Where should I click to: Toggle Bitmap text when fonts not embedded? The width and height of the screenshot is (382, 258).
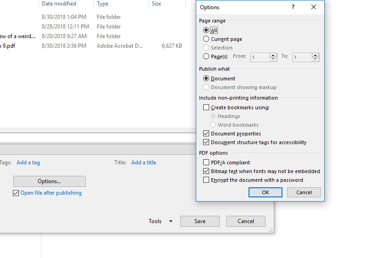click(206, 171)
